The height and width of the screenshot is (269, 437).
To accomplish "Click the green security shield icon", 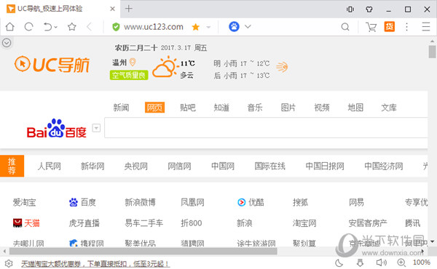I will [116, 27].
